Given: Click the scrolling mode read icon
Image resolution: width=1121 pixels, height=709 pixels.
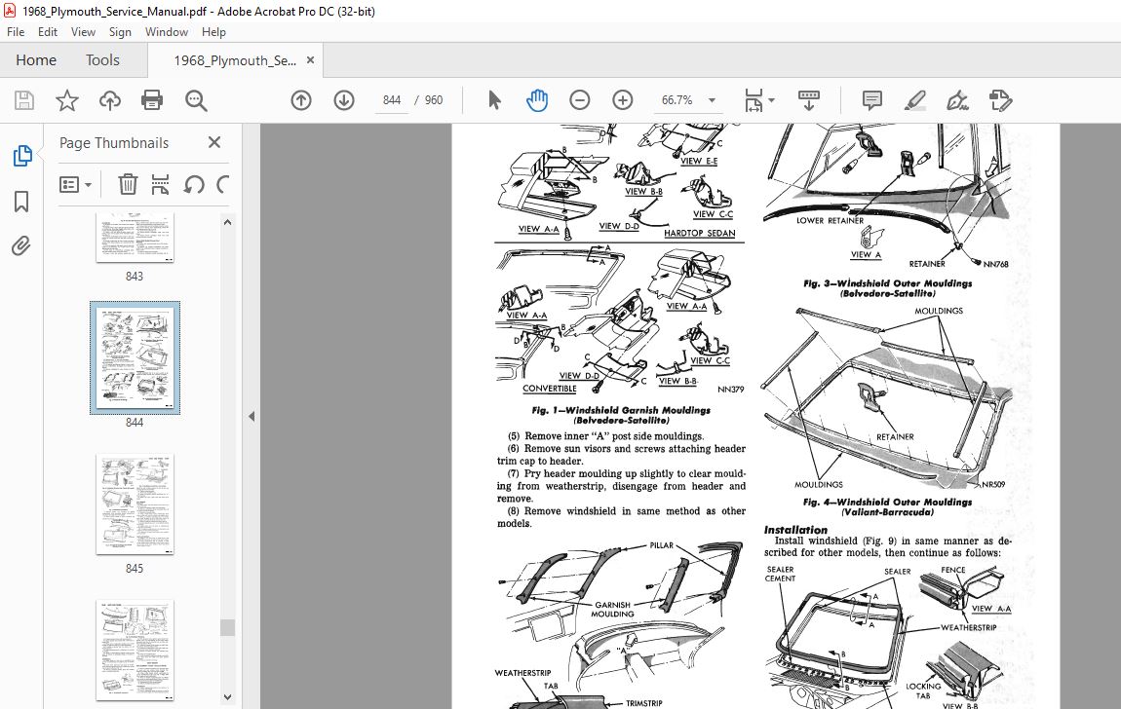Looking at the screenshot, I should pos(808,100).
